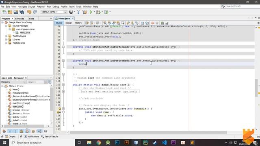Click the New File toolbar icon
Image resolution: width=260 pixels, height=146 pixels.
pyautogui.click(x=4, y=12)
